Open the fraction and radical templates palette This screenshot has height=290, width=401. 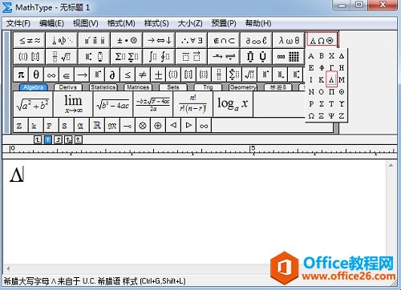62,57
